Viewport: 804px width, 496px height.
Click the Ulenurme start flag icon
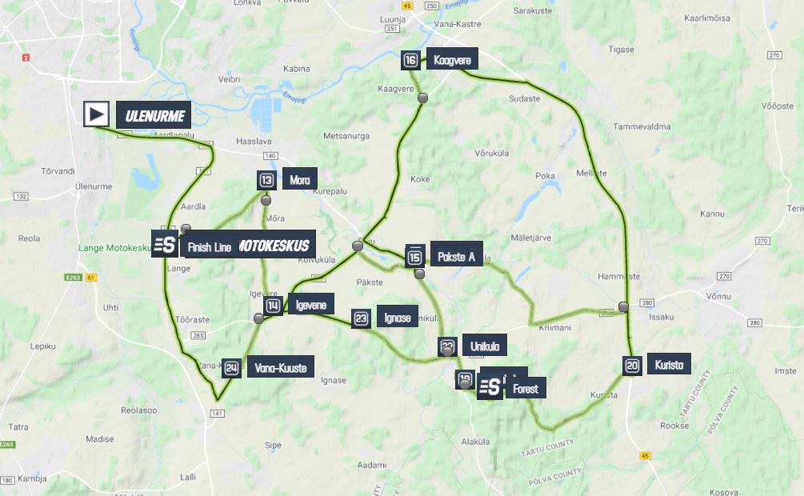click(x=96, y=114)
